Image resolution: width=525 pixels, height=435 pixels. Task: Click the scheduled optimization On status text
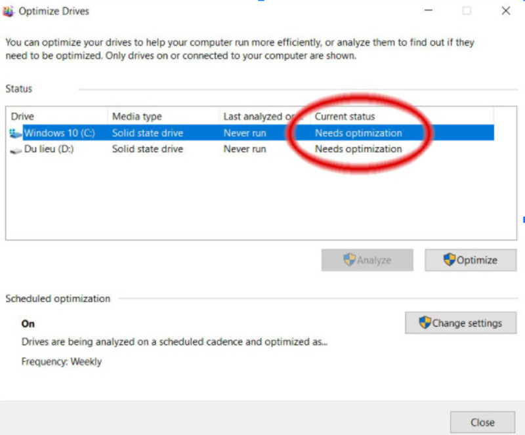click(x=28, y=324)
